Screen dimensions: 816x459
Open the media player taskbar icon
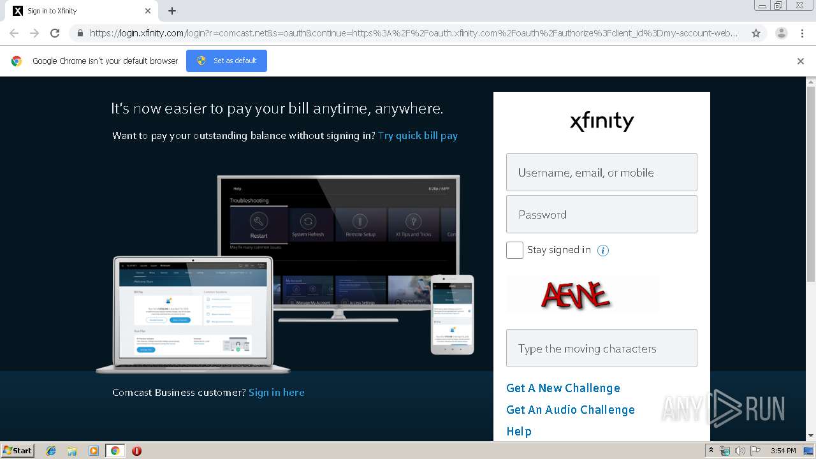(x=93, y=451)
